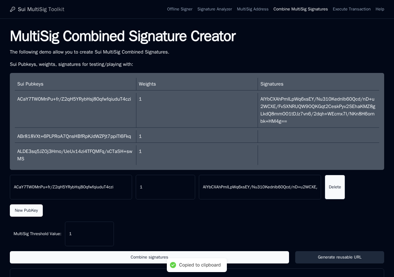Select Combine MultiSig Signatures nav item
Screen dimensions: 394x277
click(x=301, y=9)
